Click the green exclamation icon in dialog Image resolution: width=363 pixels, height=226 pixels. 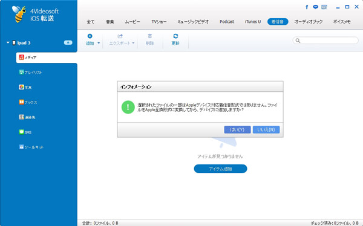128,107
